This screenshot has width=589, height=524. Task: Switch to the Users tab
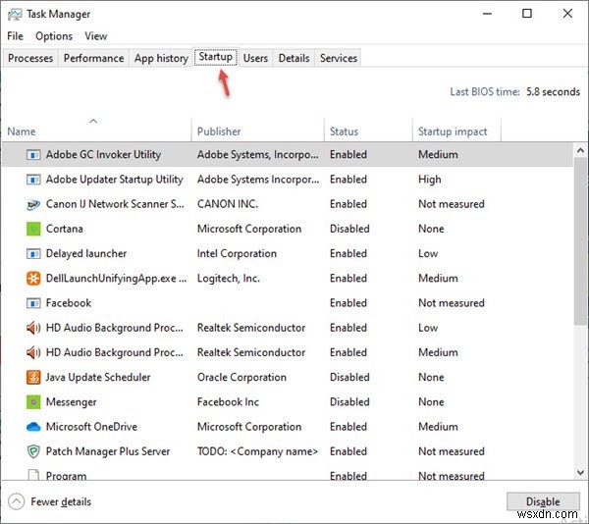coord(255,58)
